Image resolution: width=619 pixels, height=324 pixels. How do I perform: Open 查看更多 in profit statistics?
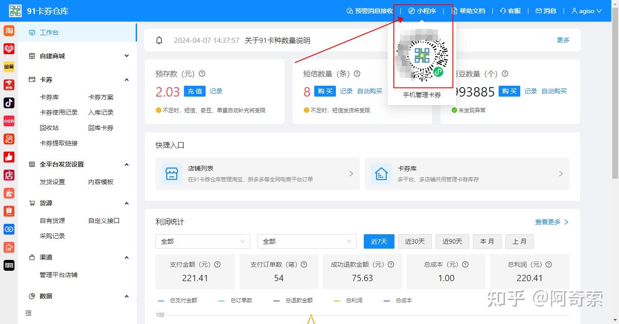click(548, 222)
